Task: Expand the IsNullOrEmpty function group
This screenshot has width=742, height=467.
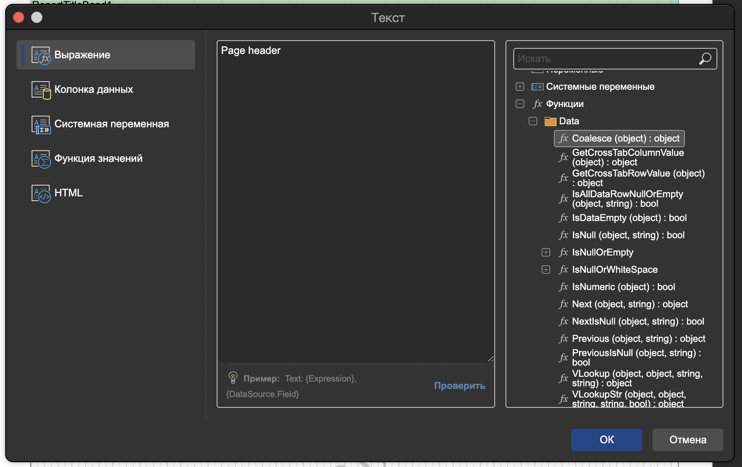Action: 546,252
